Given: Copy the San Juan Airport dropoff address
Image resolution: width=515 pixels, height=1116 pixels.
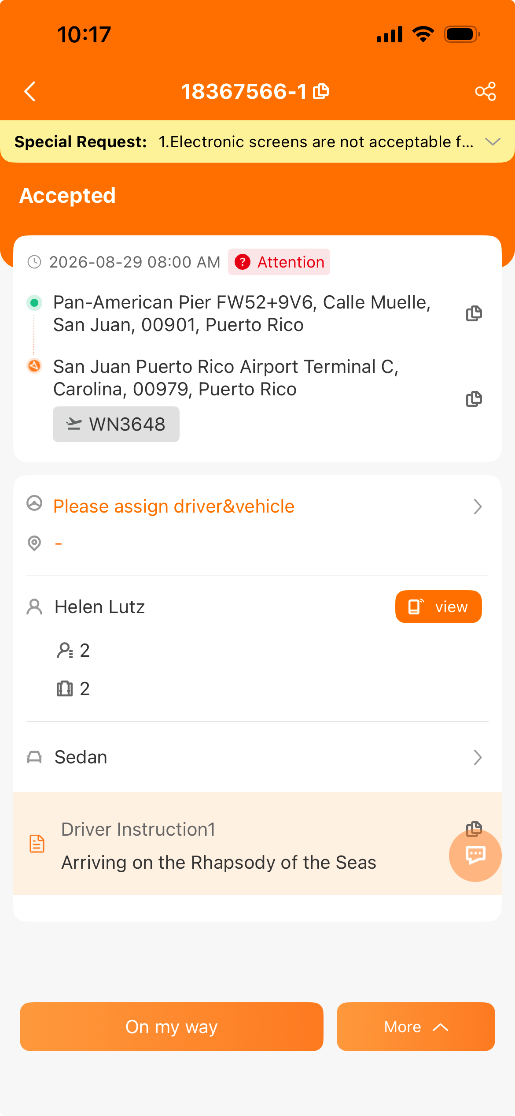Looking at the screenshot, I should tap(474, 399).
